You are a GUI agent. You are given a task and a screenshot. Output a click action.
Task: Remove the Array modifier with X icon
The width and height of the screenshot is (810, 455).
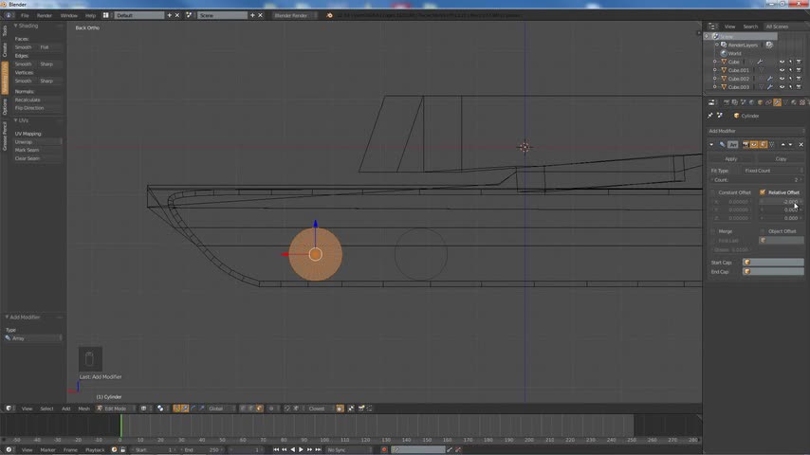click(x=801, y=145)
